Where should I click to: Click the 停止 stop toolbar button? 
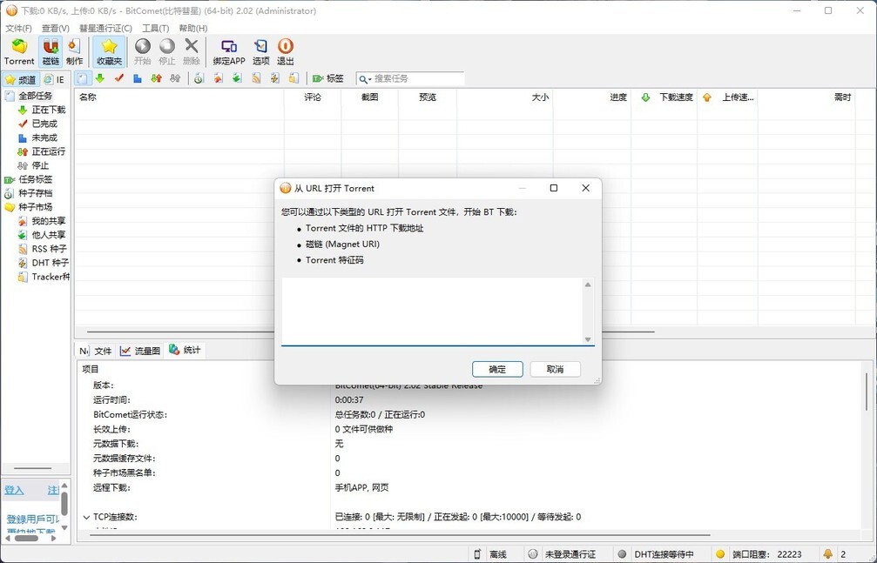tap(166, 52)
